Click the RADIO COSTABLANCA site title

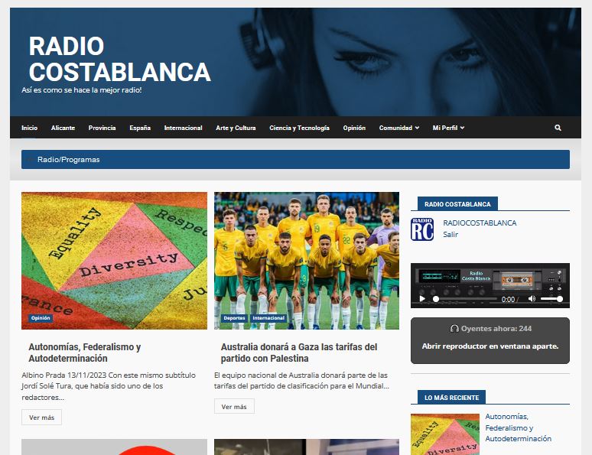119,59
